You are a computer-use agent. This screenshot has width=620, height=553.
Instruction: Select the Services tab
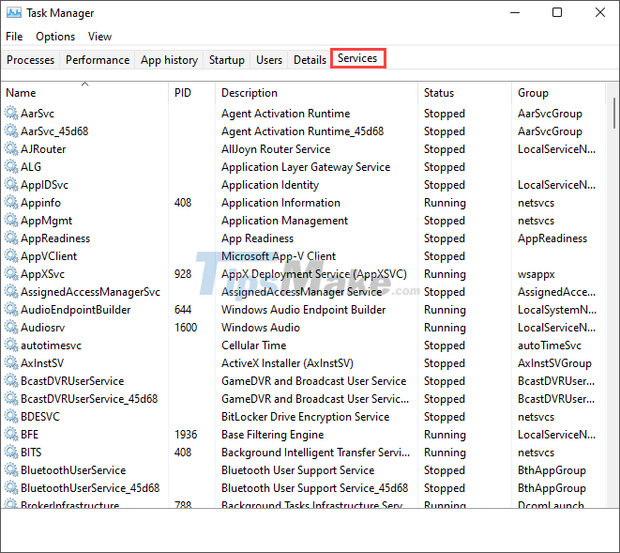pyautogui.click(x=357, y=58)
